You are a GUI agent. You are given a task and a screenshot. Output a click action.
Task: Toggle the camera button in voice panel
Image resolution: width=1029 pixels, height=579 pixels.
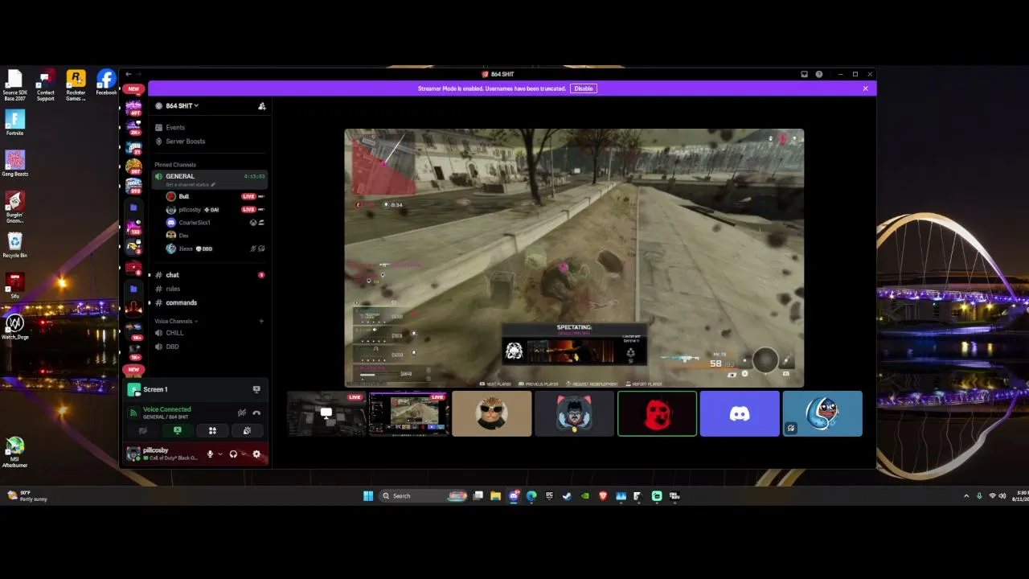tap(143, 430)
